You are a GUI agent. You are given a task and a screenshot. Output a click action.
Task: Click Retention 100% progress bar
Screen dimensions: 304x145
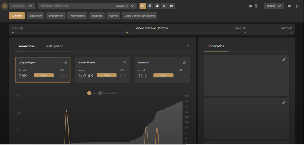click(163, 75)
